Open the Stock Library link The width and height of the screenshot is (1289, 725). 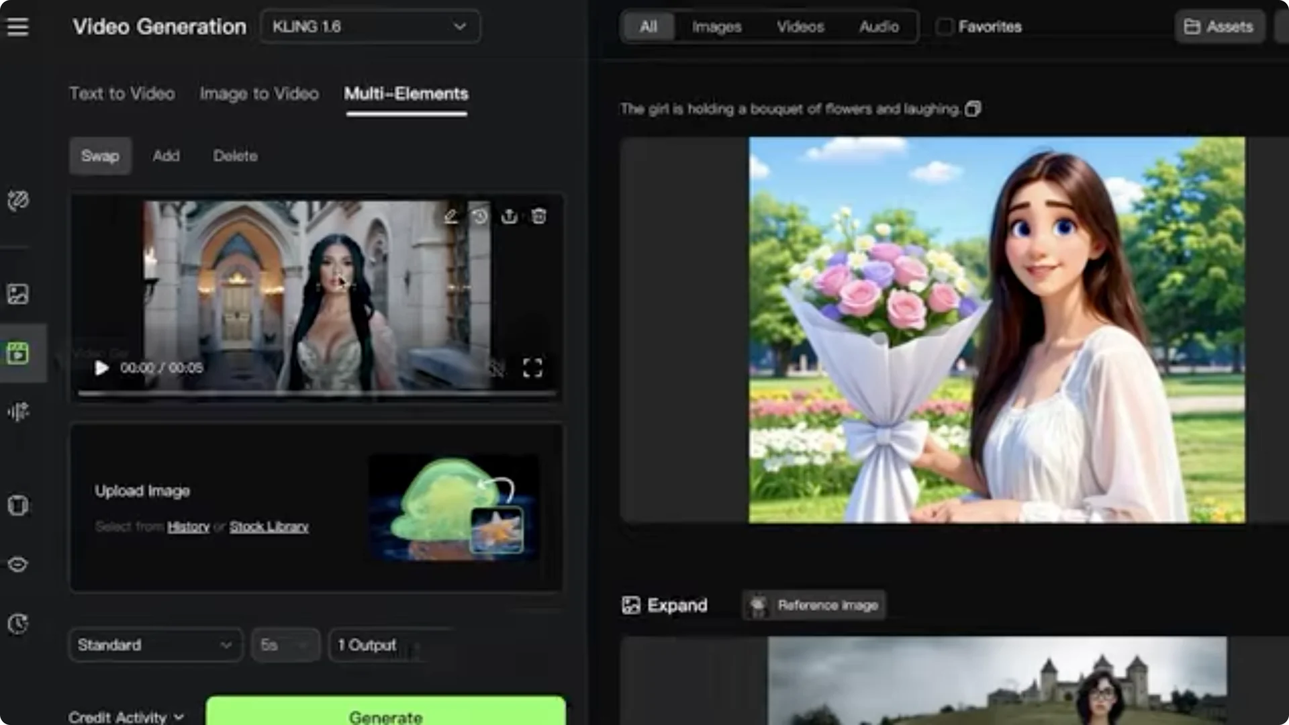coord(269,526)
